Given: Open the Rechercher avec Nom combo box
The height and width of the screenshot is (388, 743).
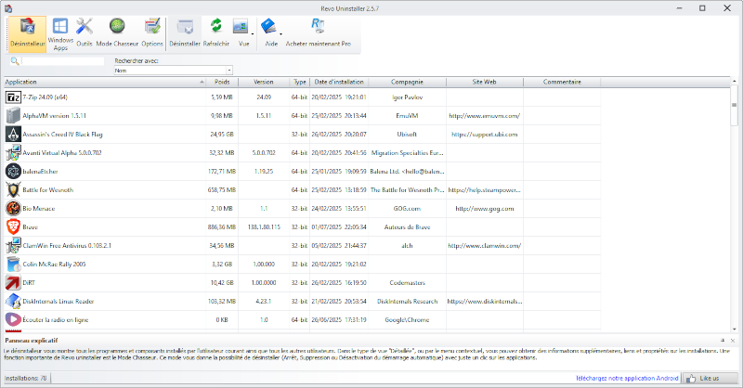Looking at the screenshot, I should 173,71.
